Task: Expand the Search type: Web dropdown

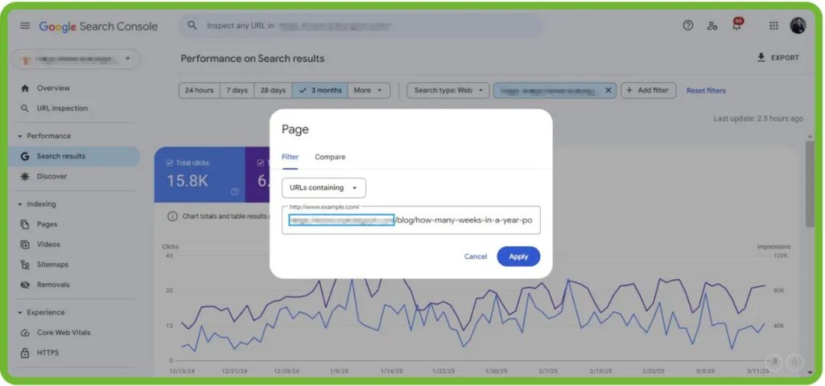Action: (448, 90)
